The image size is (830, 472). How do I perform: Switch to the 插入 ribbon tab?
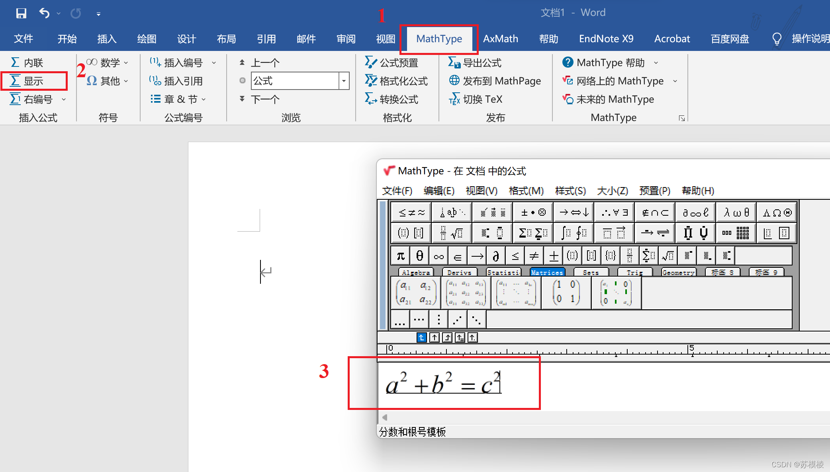coord(107,39)
